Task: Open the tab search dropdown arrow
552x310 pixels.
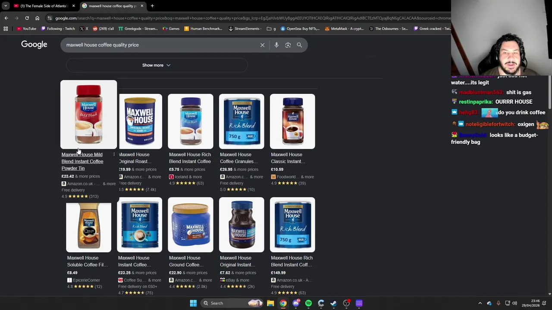Action: tap(6, 6)
